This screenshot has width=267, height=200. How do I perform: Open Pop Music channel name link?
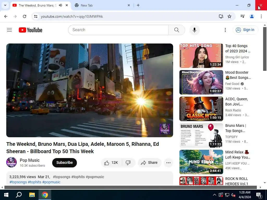coord(30,160)
